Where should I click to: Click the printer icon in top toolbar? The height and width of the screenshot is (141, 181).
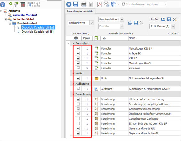[84, 4]
